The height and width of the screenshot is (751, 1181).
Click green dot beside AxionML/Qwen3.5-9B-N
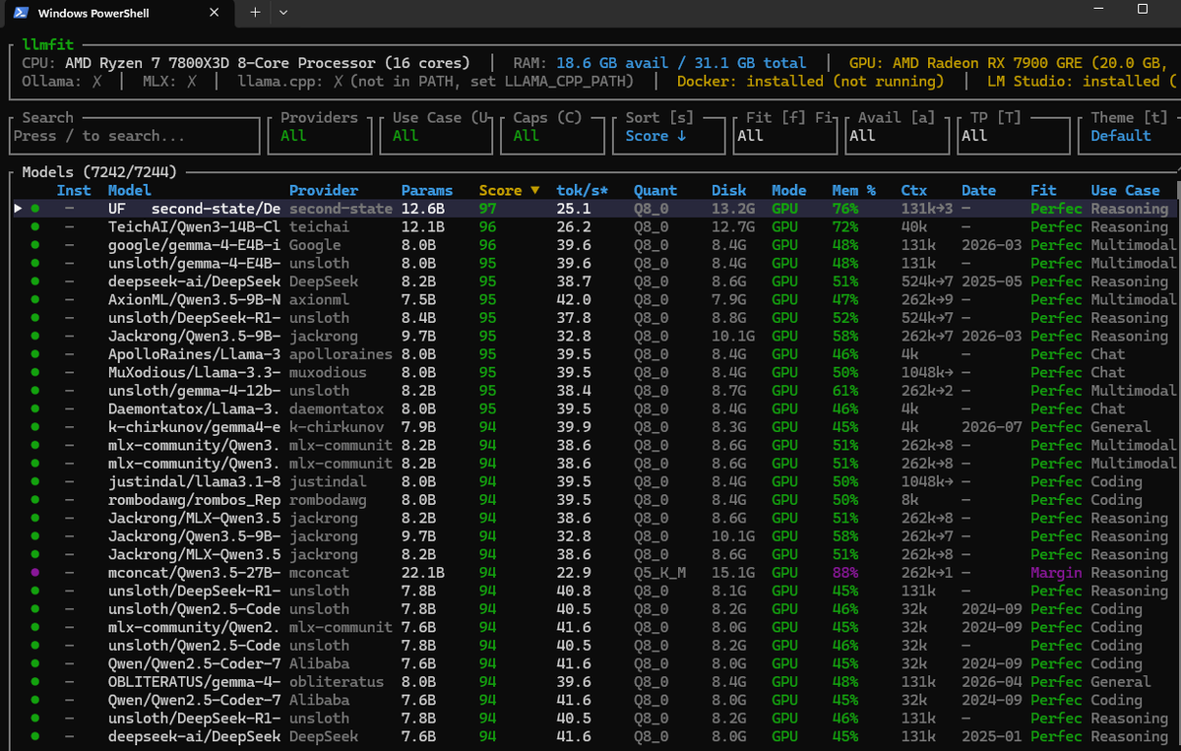tap(35, 300)
